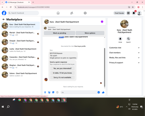Open the Home feed icon
Viewport: 145px width, 116px height.
[x=58, y=13]
